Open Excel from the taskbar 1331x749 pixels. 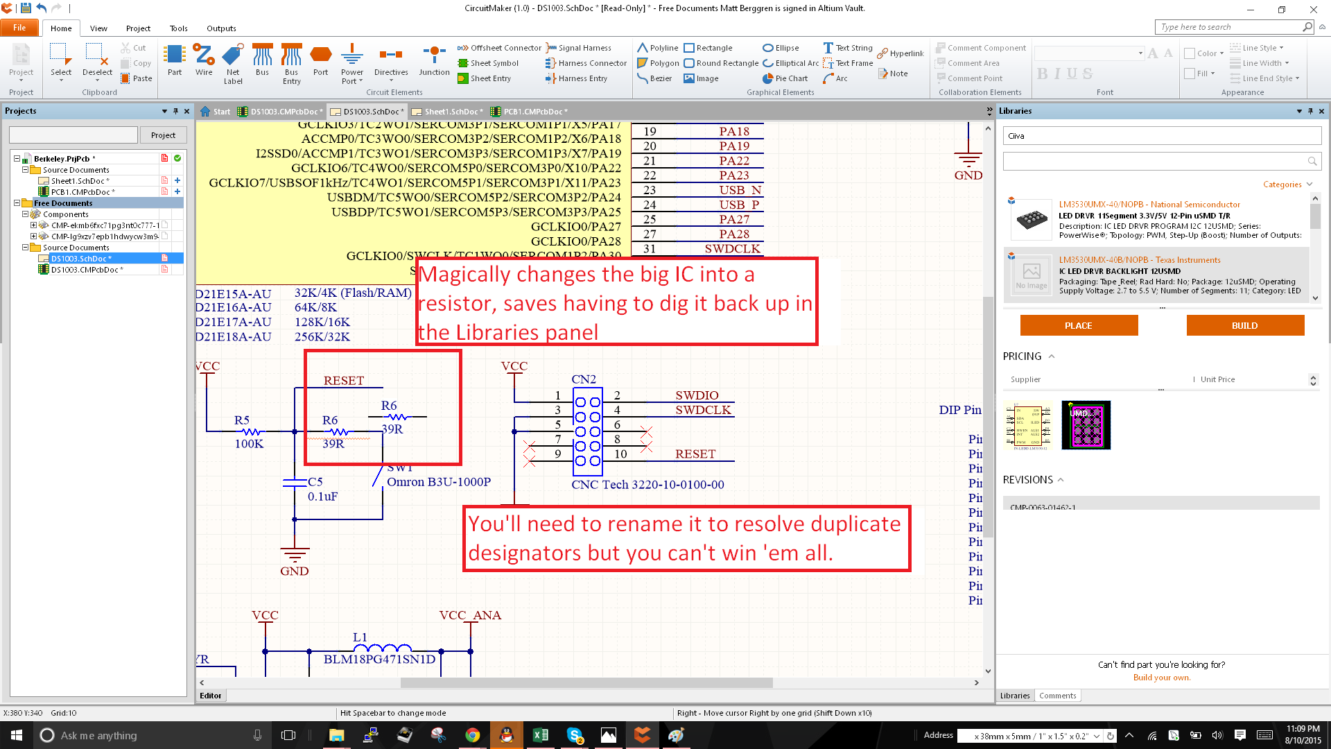click(541, 735)
